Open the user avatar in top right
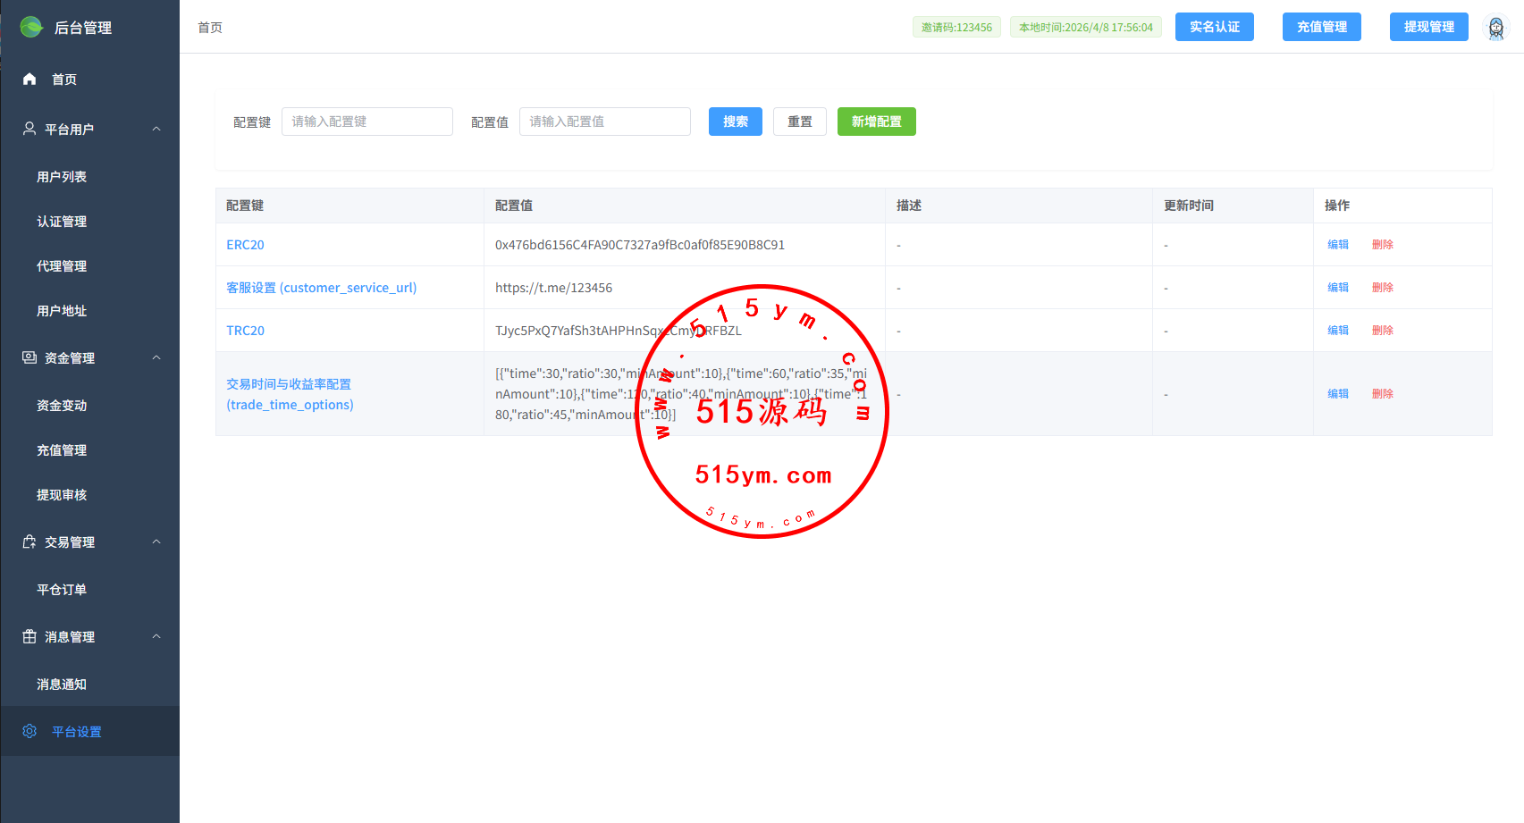 click(x=1495, y=28)
